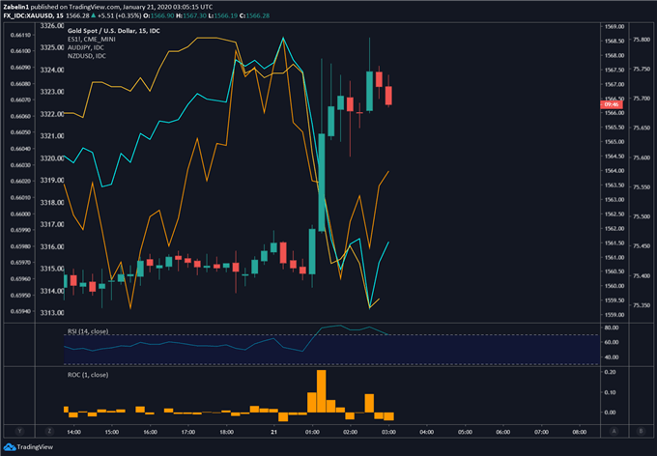
Task: Click the Zabelin1 author name
Action: click(15, 7)
